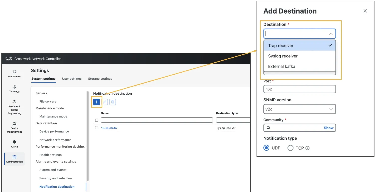Select the UDP notification type

[x=267, y=148]
